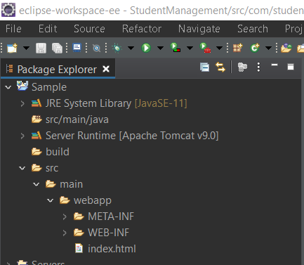Click the Debug bug icon

(x=117, y=48)
